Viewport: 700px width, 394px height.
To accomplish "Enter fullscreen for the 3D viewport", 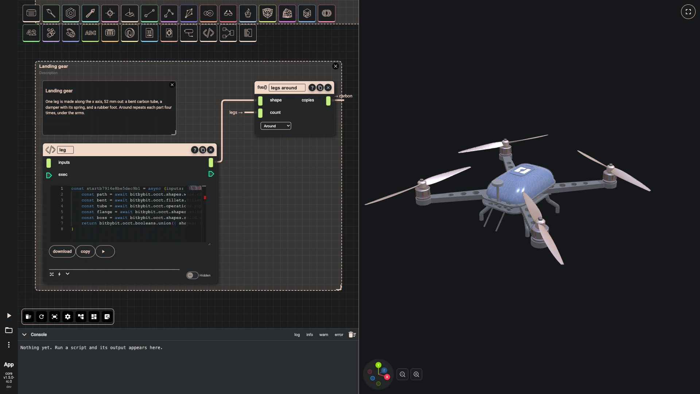I will click(688, 12).
